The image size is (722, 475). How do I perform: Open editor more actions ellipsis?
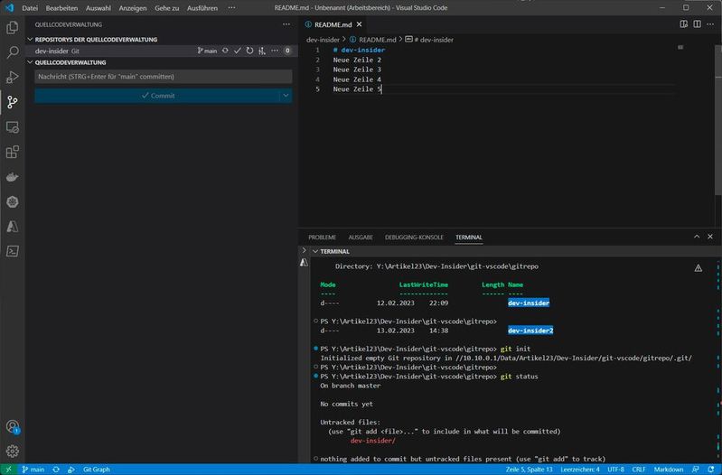click(710, 24)
